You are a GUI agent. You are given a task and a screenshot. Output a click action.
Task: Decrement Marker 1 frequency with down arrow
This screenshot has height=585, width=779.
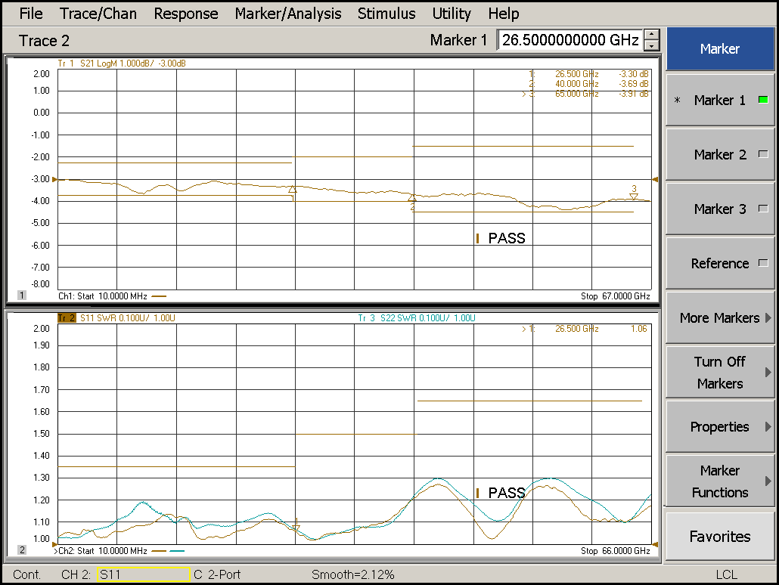[x=652, y=46]
